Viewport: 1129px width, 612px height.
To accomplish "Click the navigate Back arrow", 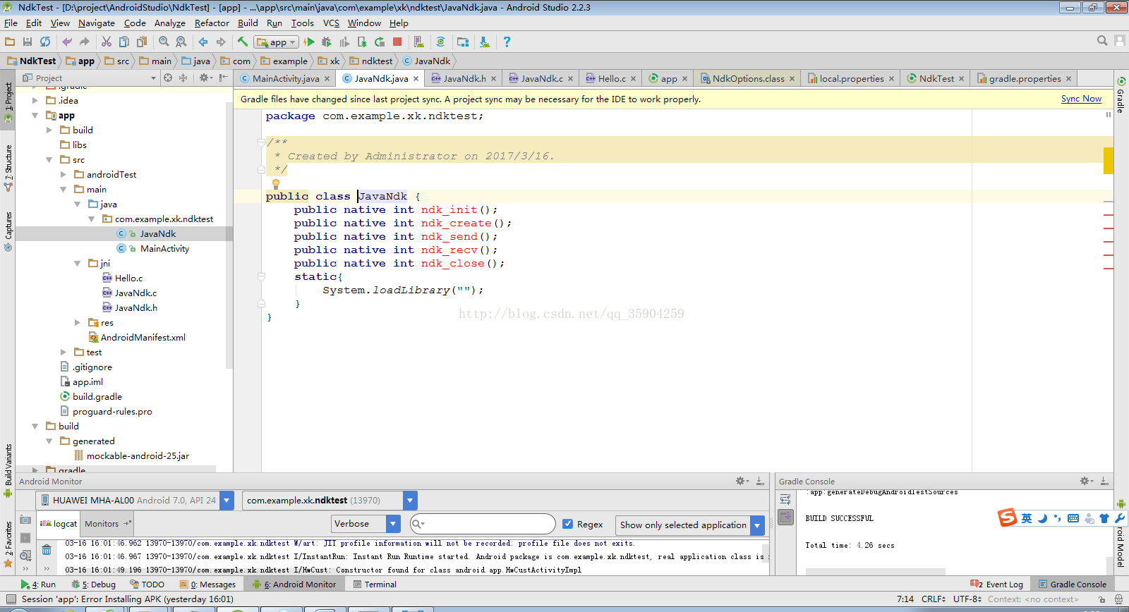I will (203, 42).
